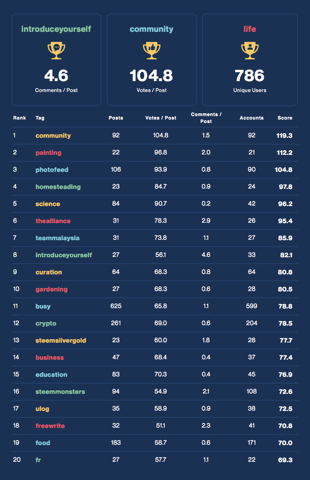The image size is (310, 480).
Task: Open the introduceyourself card title
Action: coord(56,29)
